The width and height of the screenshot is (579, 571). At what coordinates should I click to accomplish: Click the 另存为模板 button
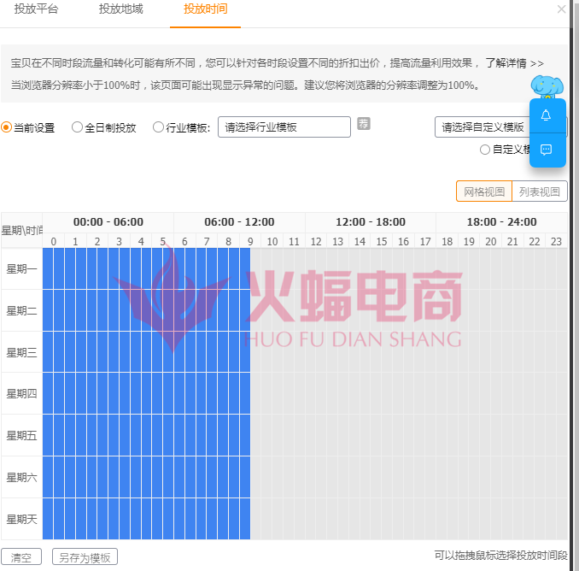[85, 557]
